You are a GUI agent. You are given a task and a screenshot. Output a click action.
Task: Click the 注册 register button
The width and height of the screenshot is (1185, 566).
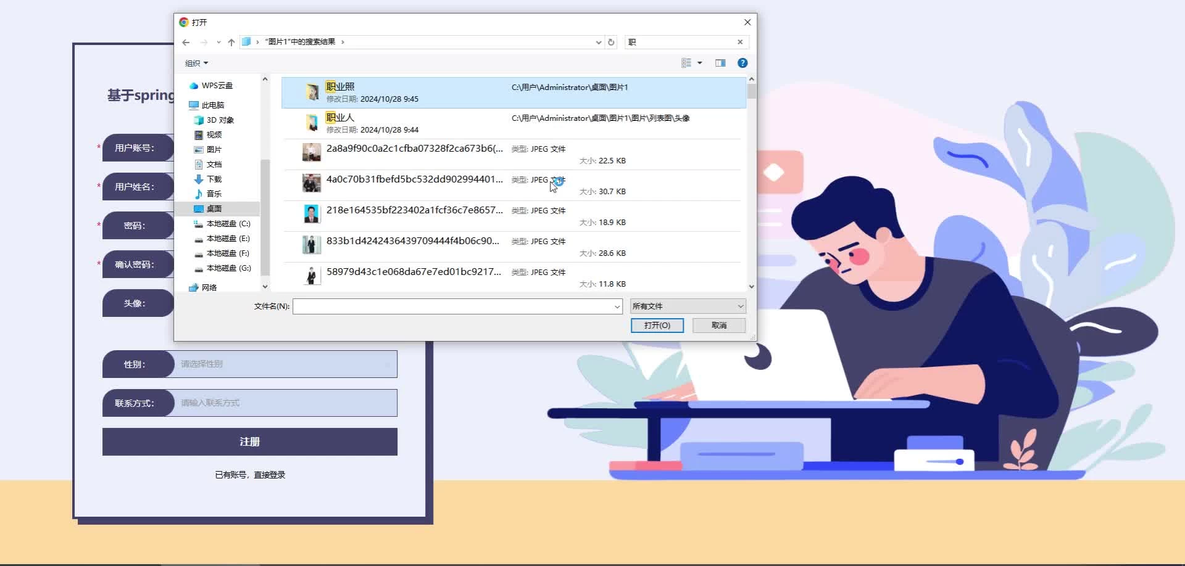[x=250, y=442]
